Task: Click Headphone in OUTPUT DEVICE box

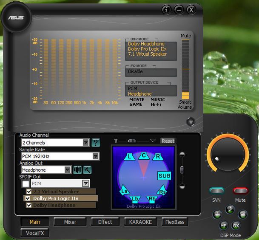Action: (x=140, y=94)
